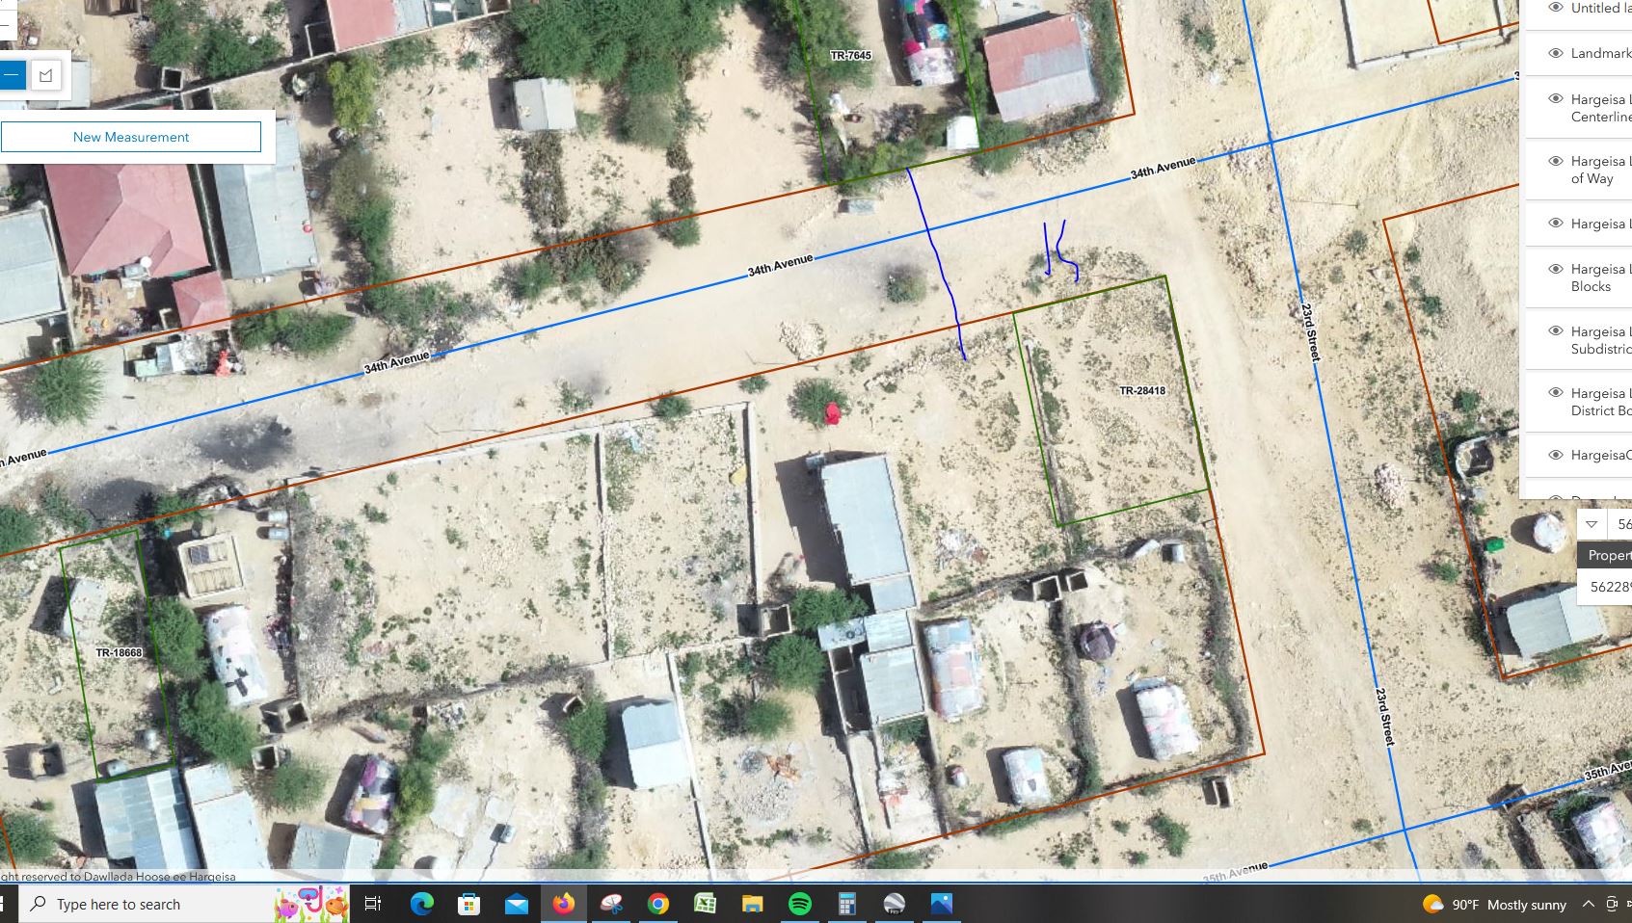
Task: Expand the system tray hidden icons chevron
Action: [1588, 904]
